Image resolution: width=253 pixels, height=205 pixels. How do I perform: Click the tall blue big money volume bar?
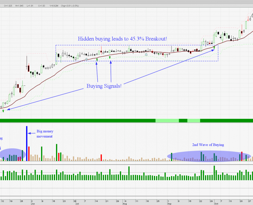(x=27, y=143)
